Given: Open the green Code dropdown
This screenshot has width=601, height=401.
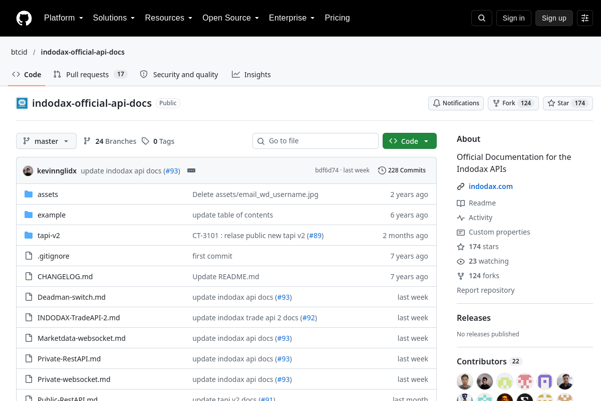Looking at the screenshot, I should [x=410, y=141].
